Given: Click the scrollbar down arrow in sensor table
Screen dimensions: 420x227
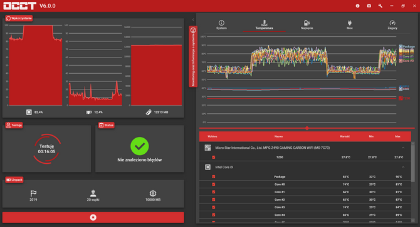Looking at the screenshot, I should pyautogui.click(x=413, y=220).
